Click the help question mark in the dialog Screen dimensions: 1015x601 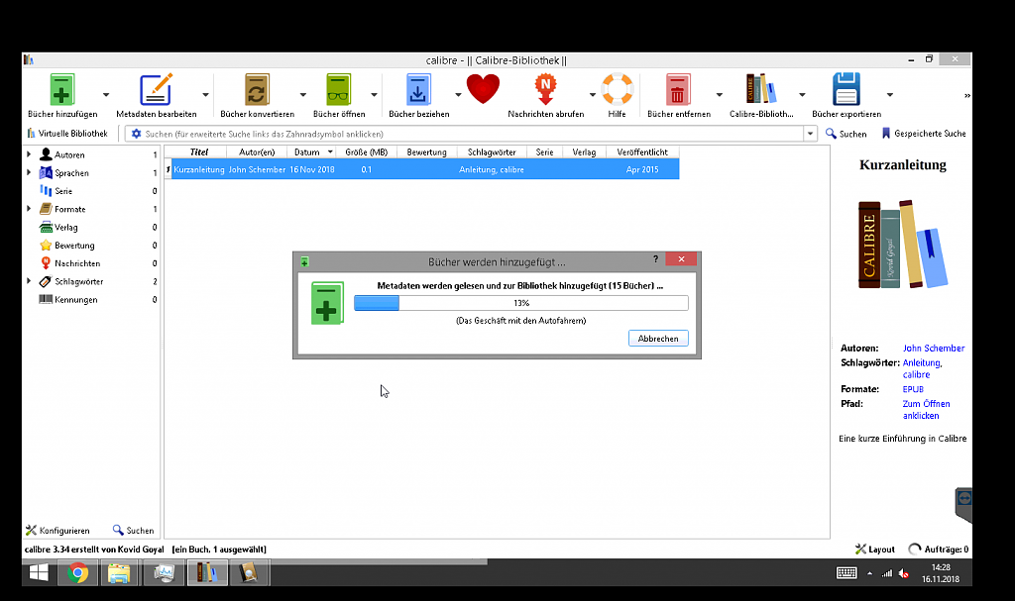[655, 258]
